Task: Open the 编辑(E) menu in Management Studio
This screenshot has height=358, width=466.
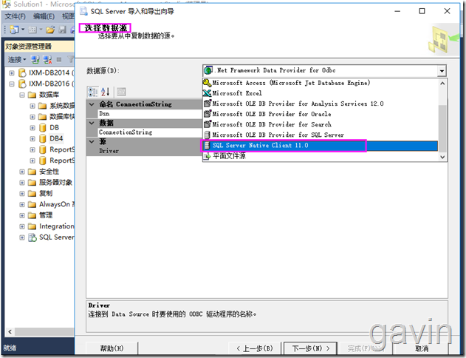Action: pyautogui.click(x=44, y=16)
